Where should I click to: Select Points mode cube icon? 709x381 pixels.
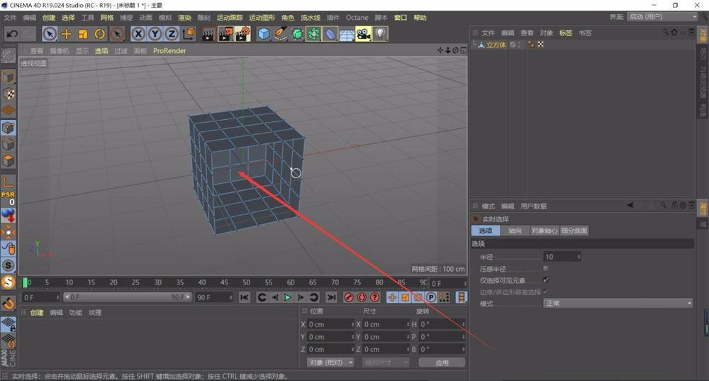click(8, 128)
